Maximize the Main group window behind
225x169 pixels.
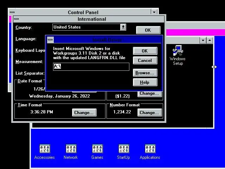(x=210, y=40)
